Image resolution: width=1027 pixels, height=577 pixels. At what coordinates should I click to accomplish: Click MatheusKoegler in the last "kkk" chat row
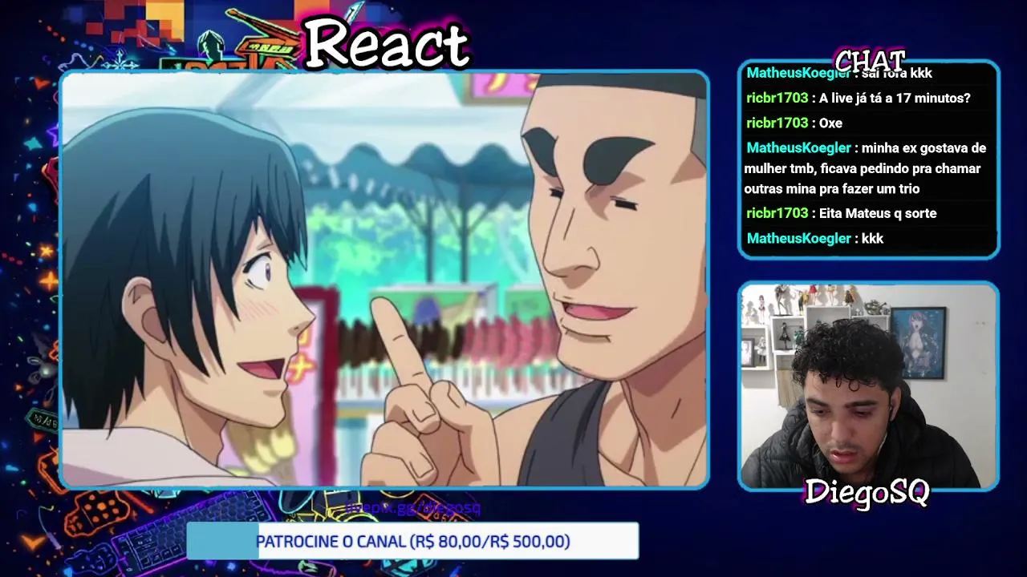pyautogui.click(x=798, y=238)
